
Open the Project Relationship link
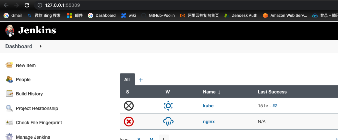37,108
